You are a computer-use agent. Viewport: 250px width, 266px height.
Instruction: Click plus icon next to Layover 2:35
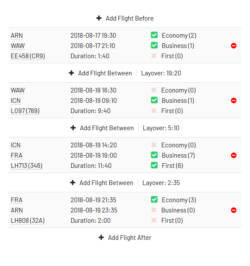click(x=73, y=182)
